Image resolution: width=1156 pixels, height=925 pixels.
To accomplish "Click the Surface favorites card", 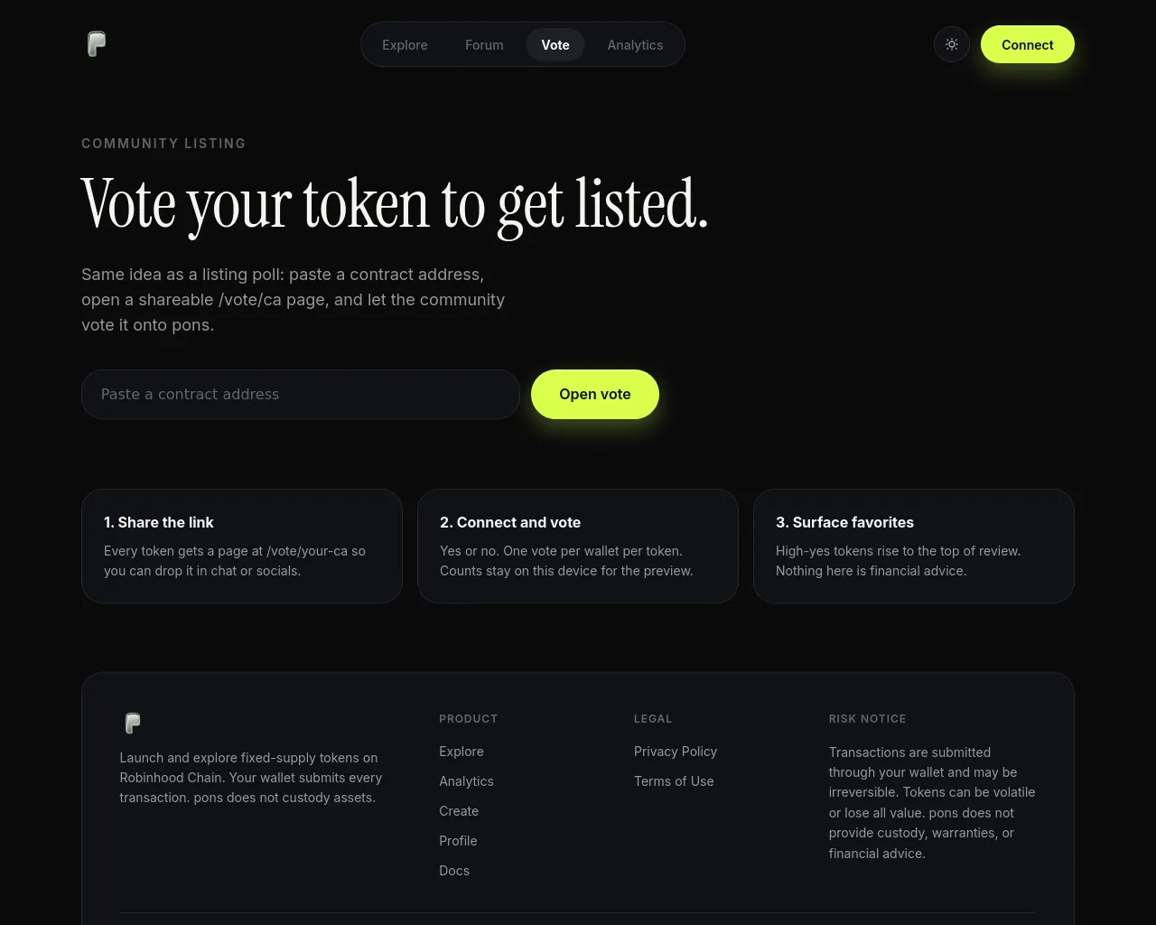I will (x=914, y=546).
